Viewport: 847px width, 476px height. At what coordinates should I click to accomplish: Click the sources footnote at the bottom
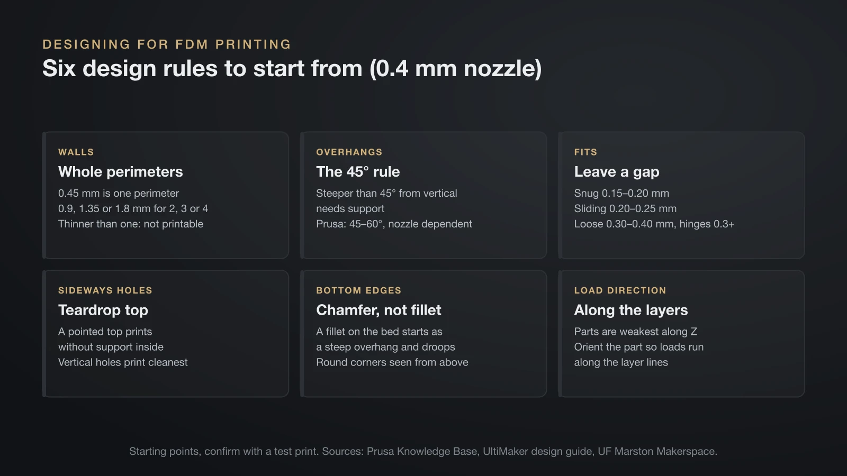424,452
